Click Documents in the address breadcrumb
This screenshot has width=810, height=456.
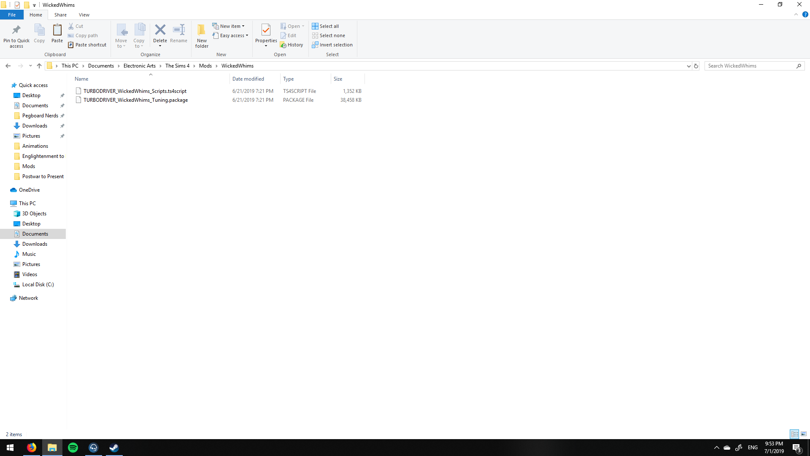tap(101, 66)
